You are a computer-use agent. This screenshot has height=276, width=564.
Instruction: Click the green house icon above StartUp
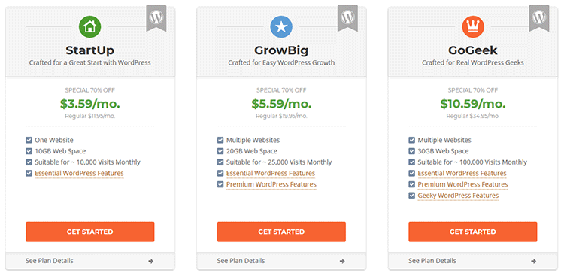coord(90,26)
